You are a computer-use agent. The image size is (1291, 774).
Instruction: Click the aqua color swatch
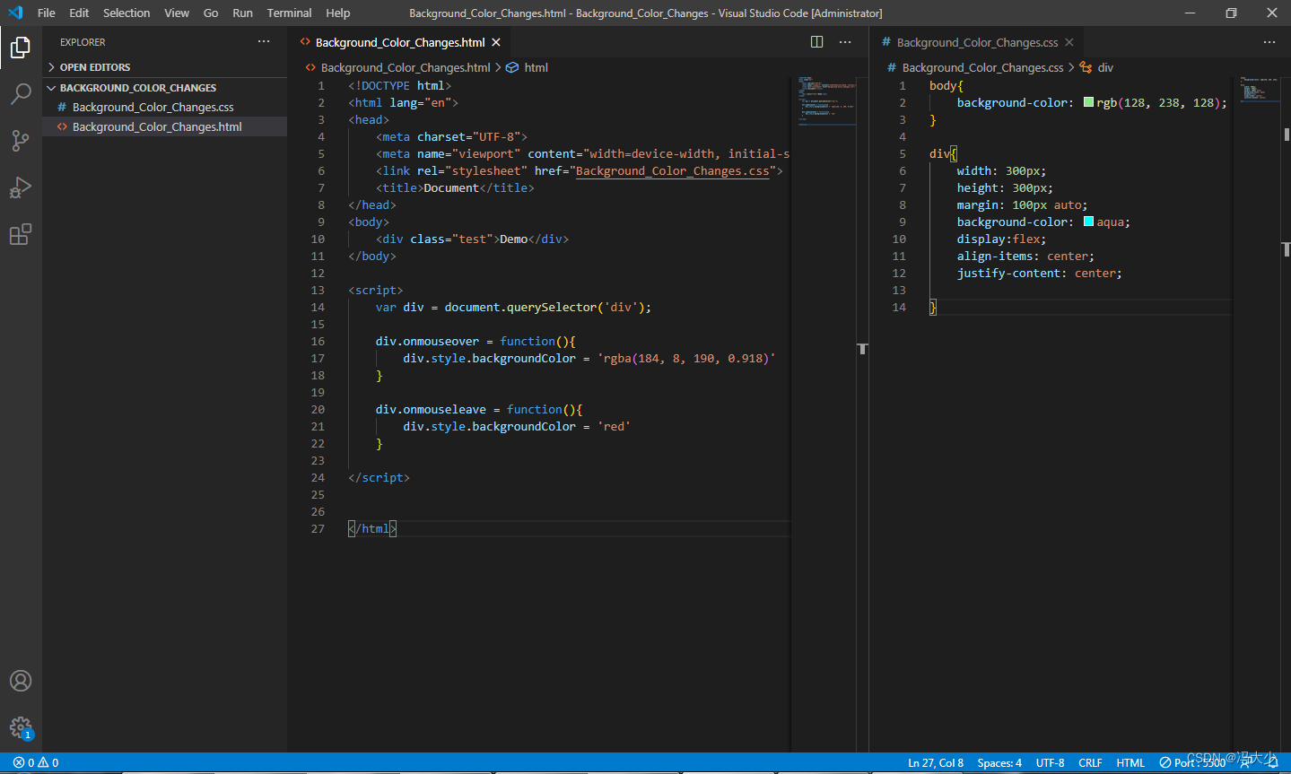click(x=1088, y=222)
